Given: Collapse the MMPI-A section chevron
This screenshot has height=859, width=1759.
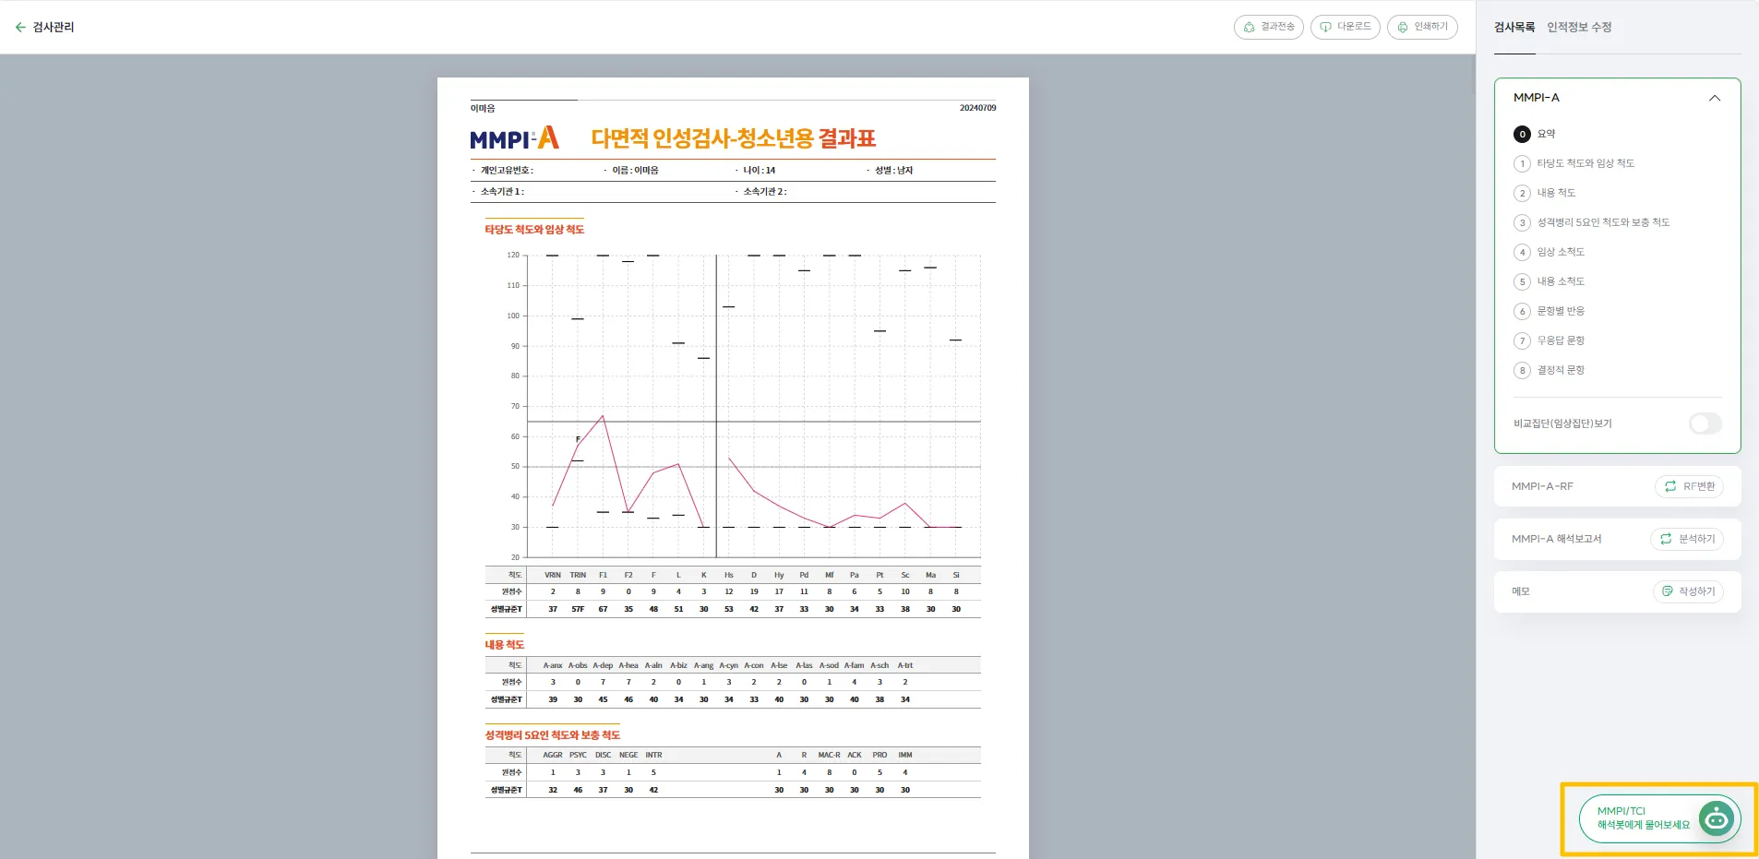Looking at the screenshot, I should (x=1715, y=98).
